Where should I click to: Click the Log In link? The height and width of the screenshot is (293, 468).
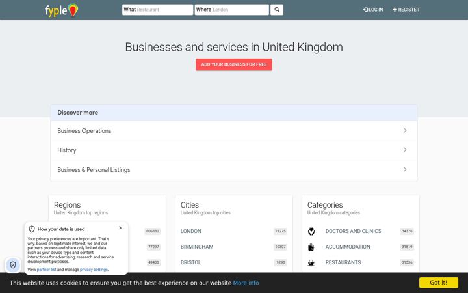tap(373, 10)
